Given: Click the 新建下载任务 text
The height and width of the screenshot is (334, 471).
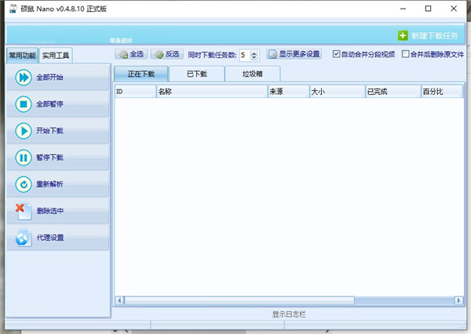Looking at the screenshot, I should point(434,36).
